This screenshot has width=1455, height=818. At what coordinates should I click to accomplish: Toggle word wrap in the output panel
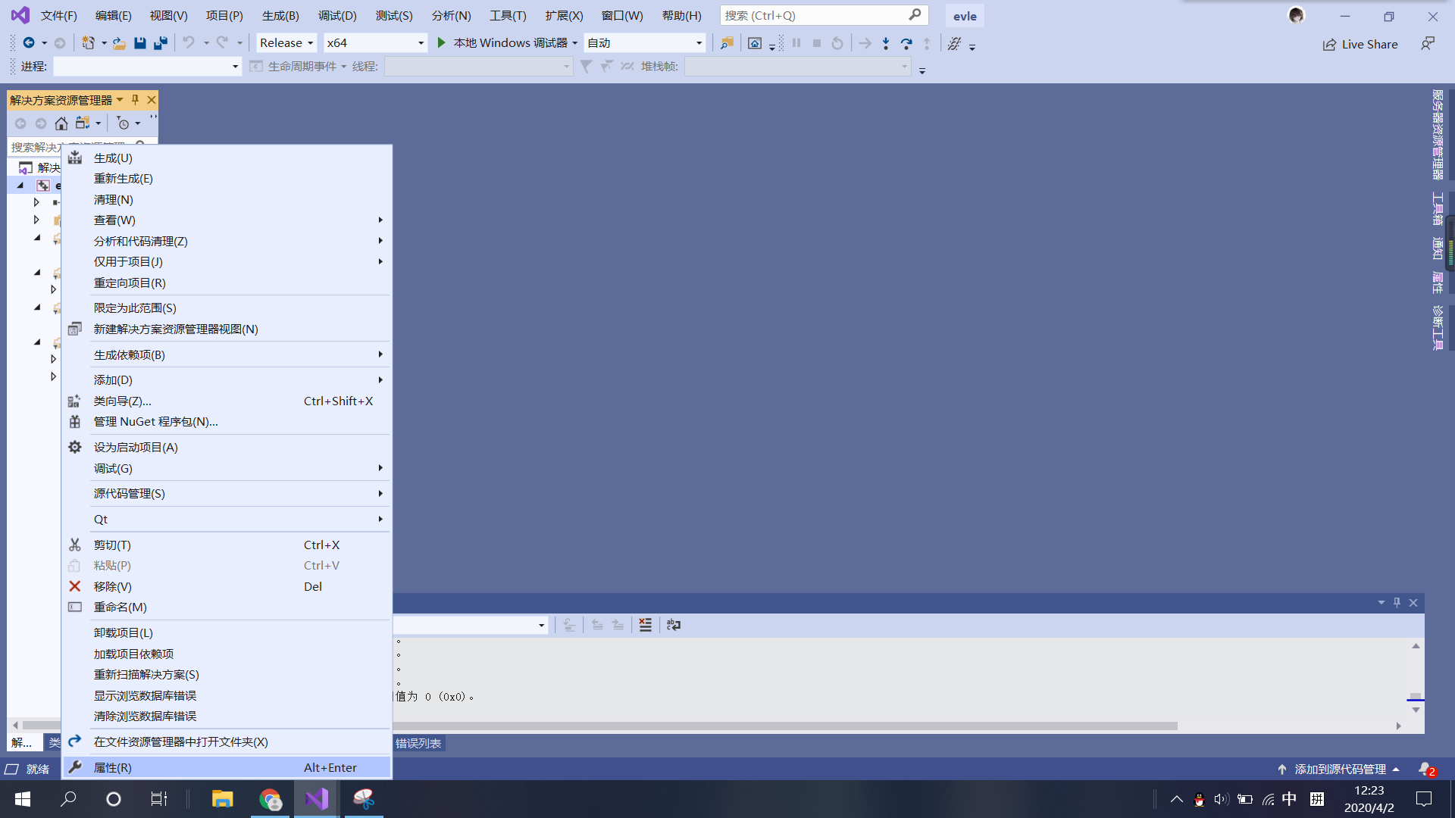click(673, 625)
